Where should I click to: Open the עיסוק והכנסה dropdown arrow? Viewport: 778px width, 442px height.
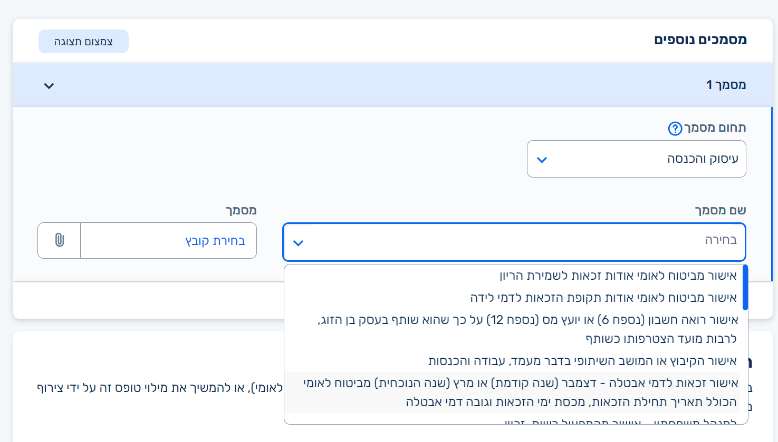coord(542,159)
